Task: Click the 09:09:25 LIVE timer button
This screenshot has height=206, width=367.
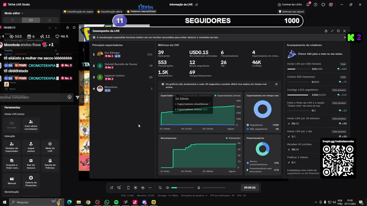Action: pyautogui.click(x=250, y=188)
